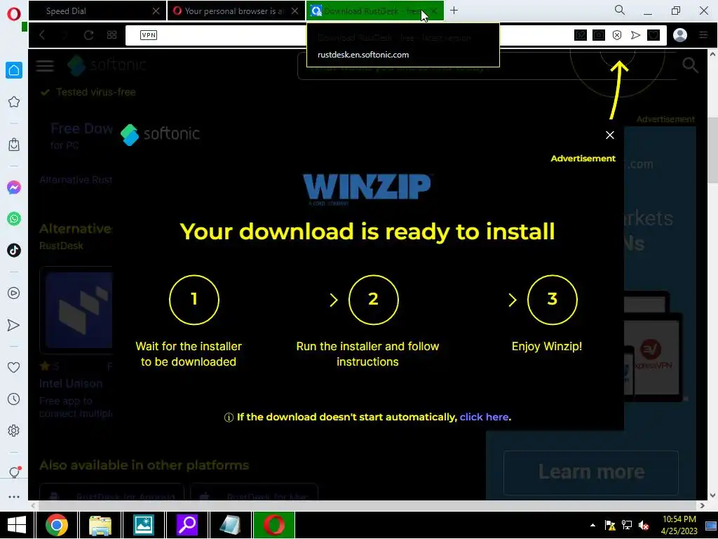Screen dimensions: 718x539
Task: Go back with the navigation arrow
Action: [x=42, y=35]
